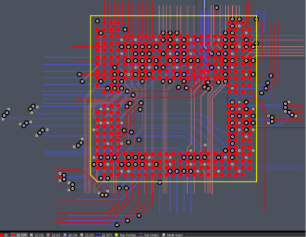
Task: Click the yellow Top Overlay color swatch
Action: 117,235
